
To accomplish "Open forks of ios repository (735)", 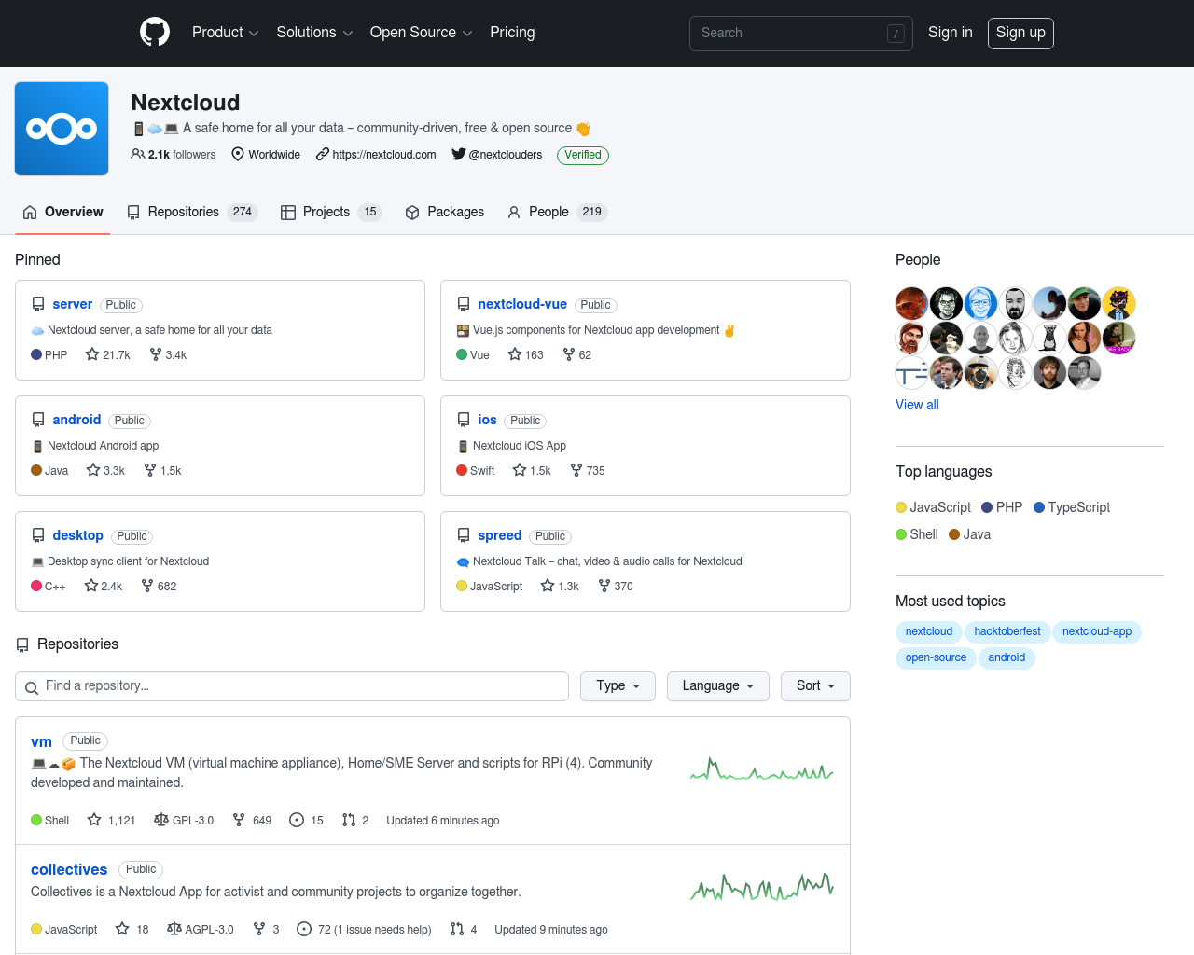I will 588,471.
